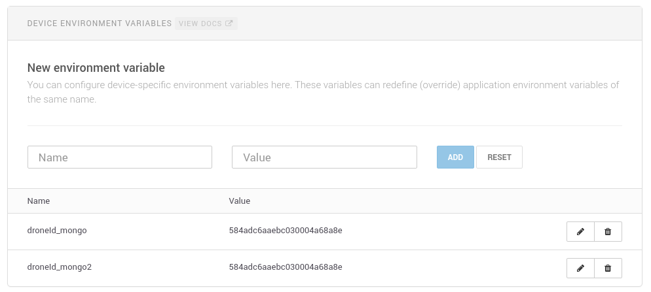Click the value in the droneId_mongo row

286,231
